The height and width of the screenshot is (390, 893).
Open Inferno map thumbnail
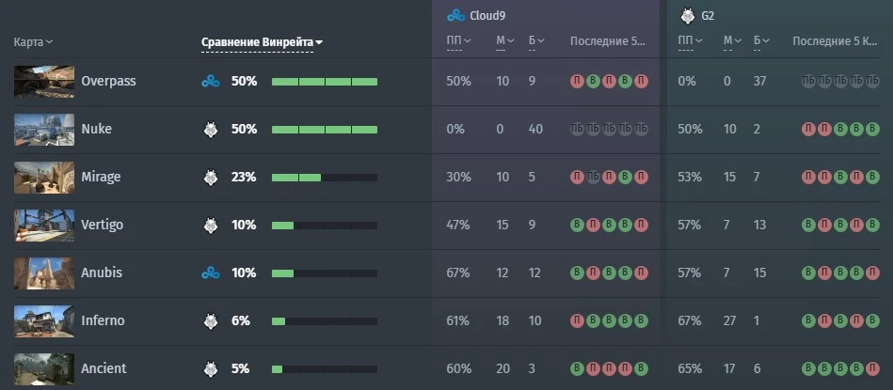(44, 321)
